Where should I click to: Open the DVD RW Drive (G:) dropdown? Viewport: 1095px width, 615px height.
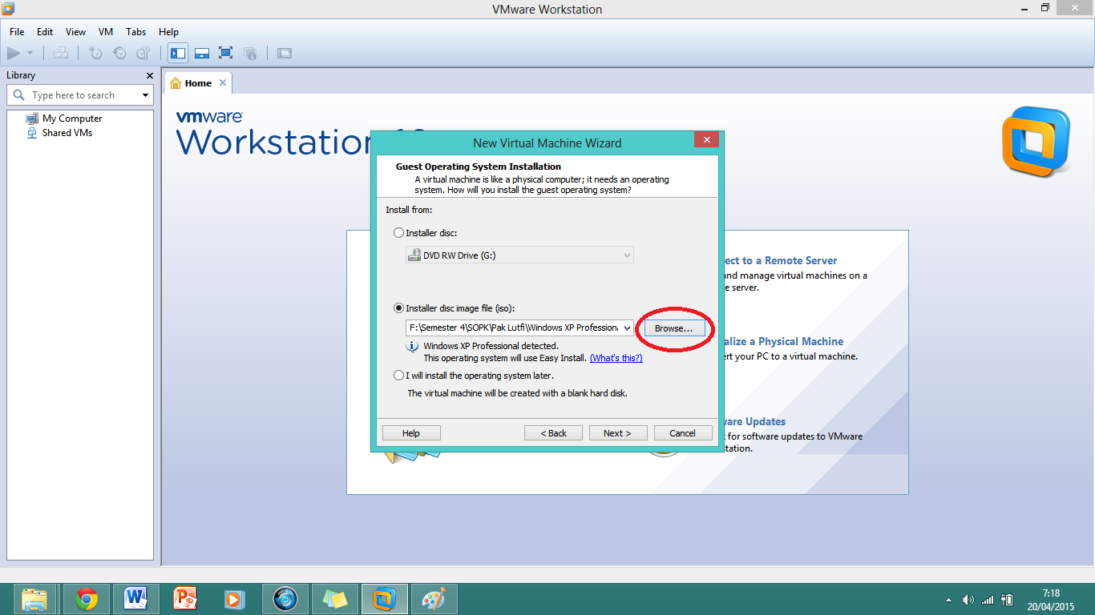[x=626, y=255]
